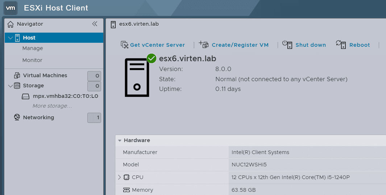Click the Navigator home icon
Image resolution: width=386 pixels, height=195 pixels.
pos(11,24)
